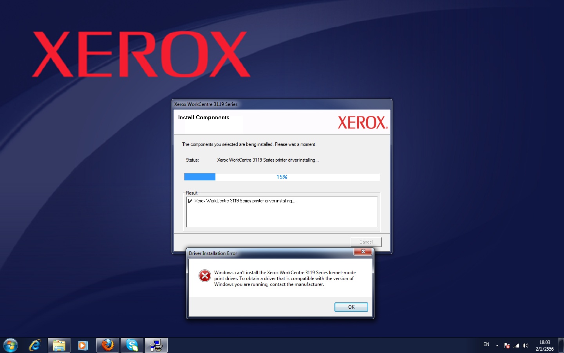Click OK in the Driver Installation Error dialog
The height and width of the screenshot is (353, 564).
tap(351, 307)
